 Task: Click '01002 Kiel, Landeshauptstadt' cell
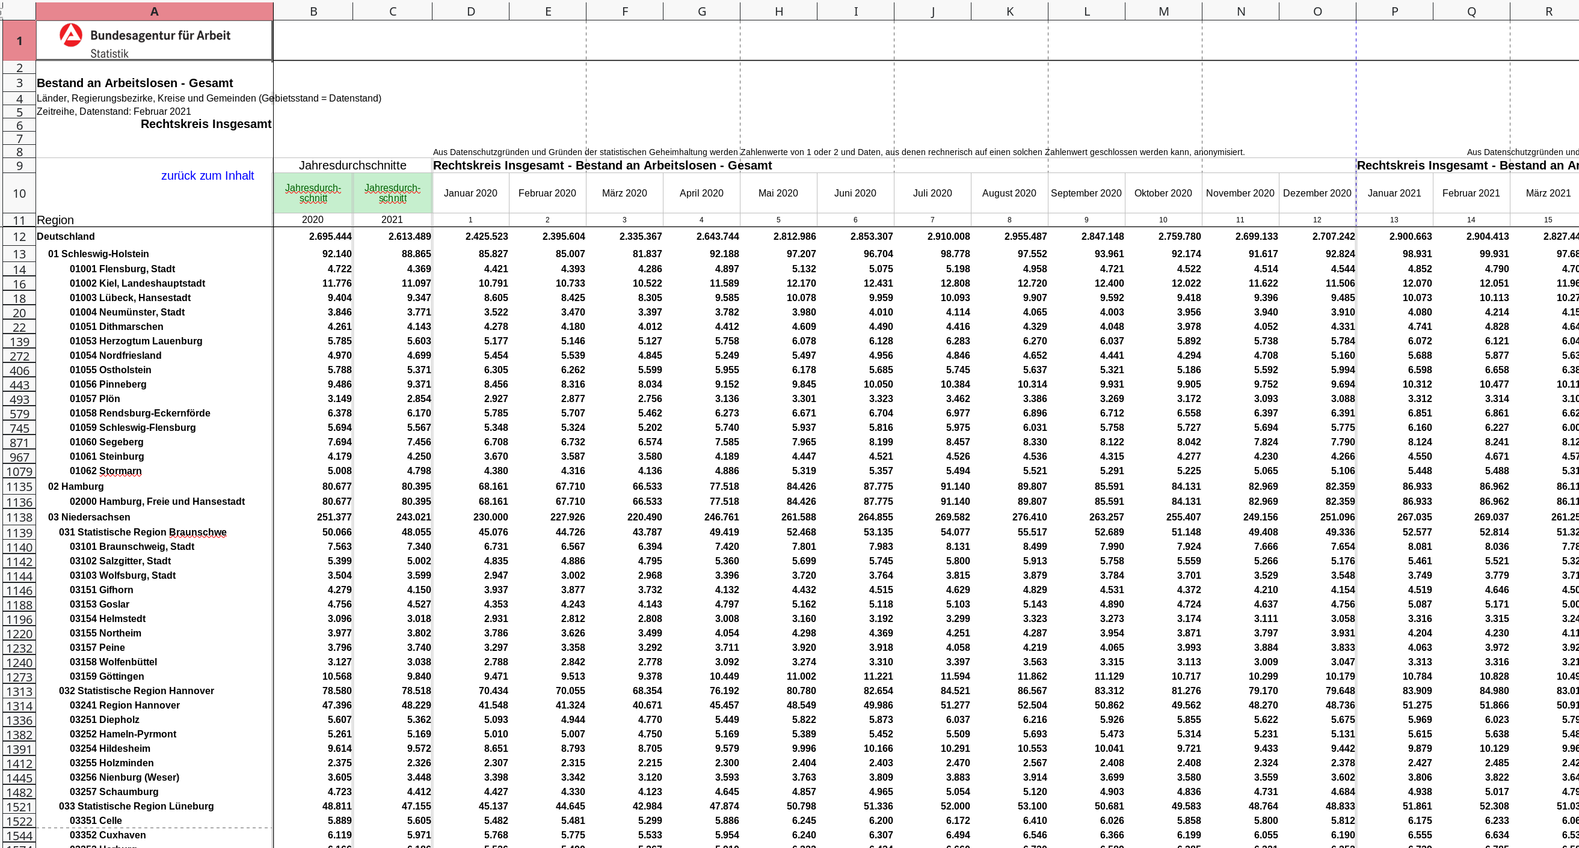click(x=137, y=283)
